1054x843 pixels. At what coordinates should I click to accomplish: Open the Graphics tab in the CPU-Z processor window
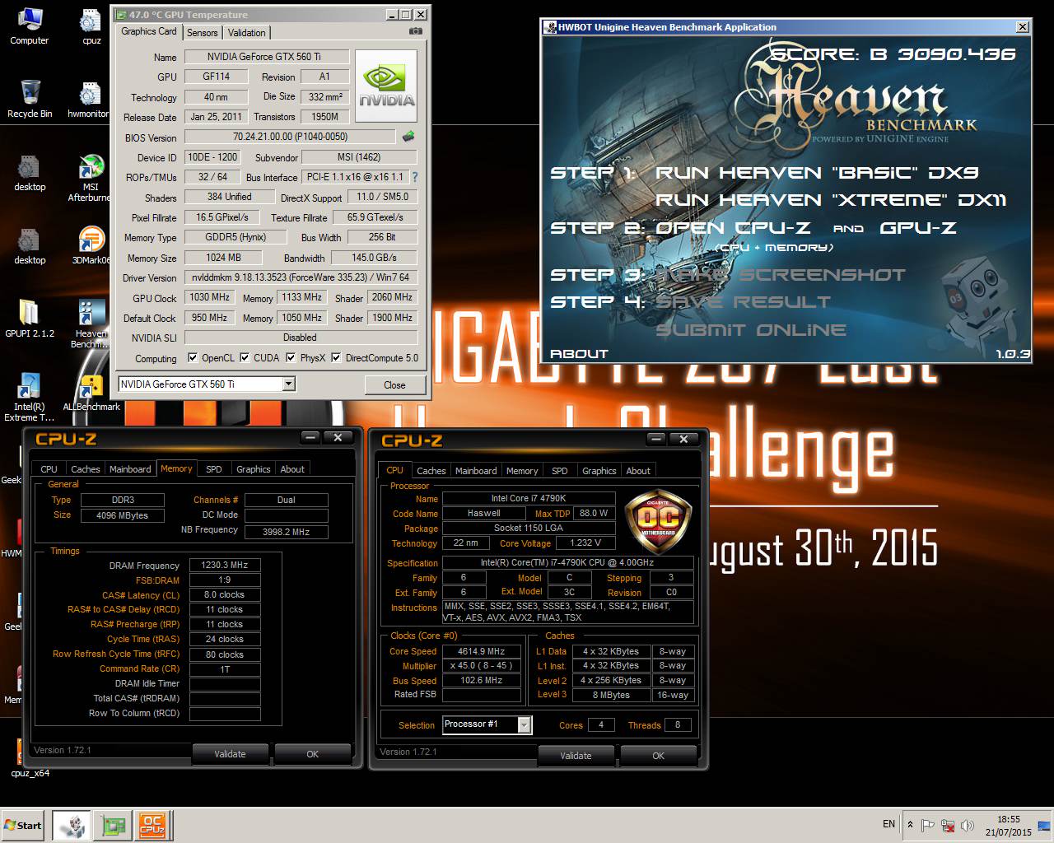[x=599, y=471]
